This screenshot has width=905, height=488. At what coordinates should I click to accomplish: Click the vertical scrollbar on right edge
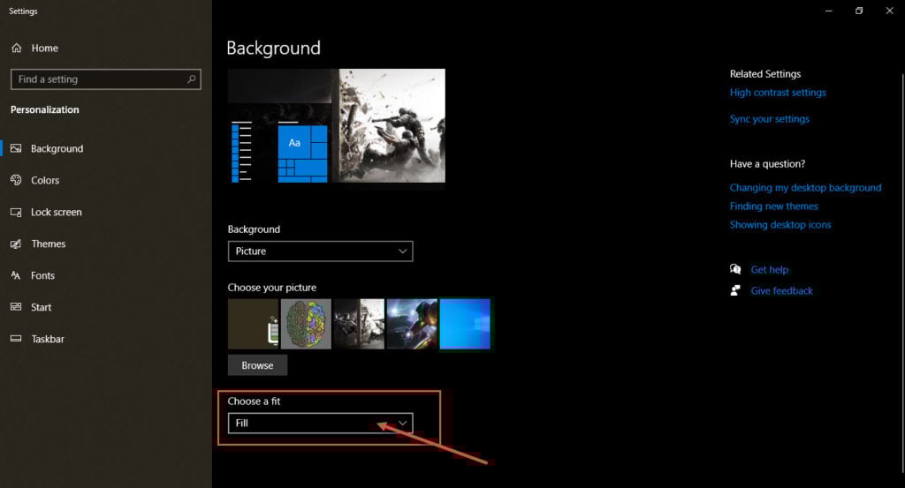(x=902, y=274)
